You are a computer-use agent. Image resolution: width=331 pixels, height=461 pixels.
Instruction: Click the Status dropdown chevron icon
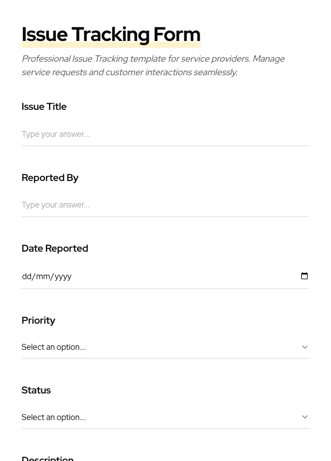(305, 416)
